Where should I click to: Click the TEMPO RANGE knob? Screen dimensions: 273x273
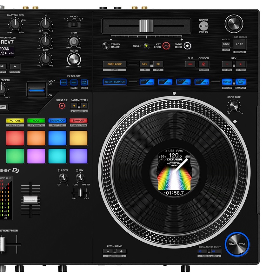pos(105,46)
